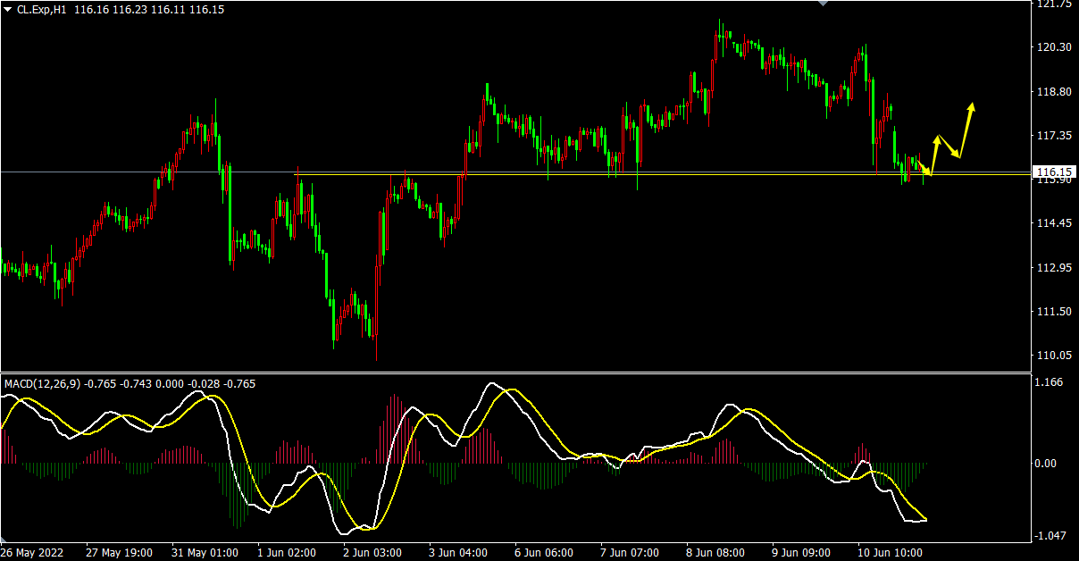The image size is (1079, 561).
Task: Click the 26 May 2022 date label
Action: coord(32,553)
